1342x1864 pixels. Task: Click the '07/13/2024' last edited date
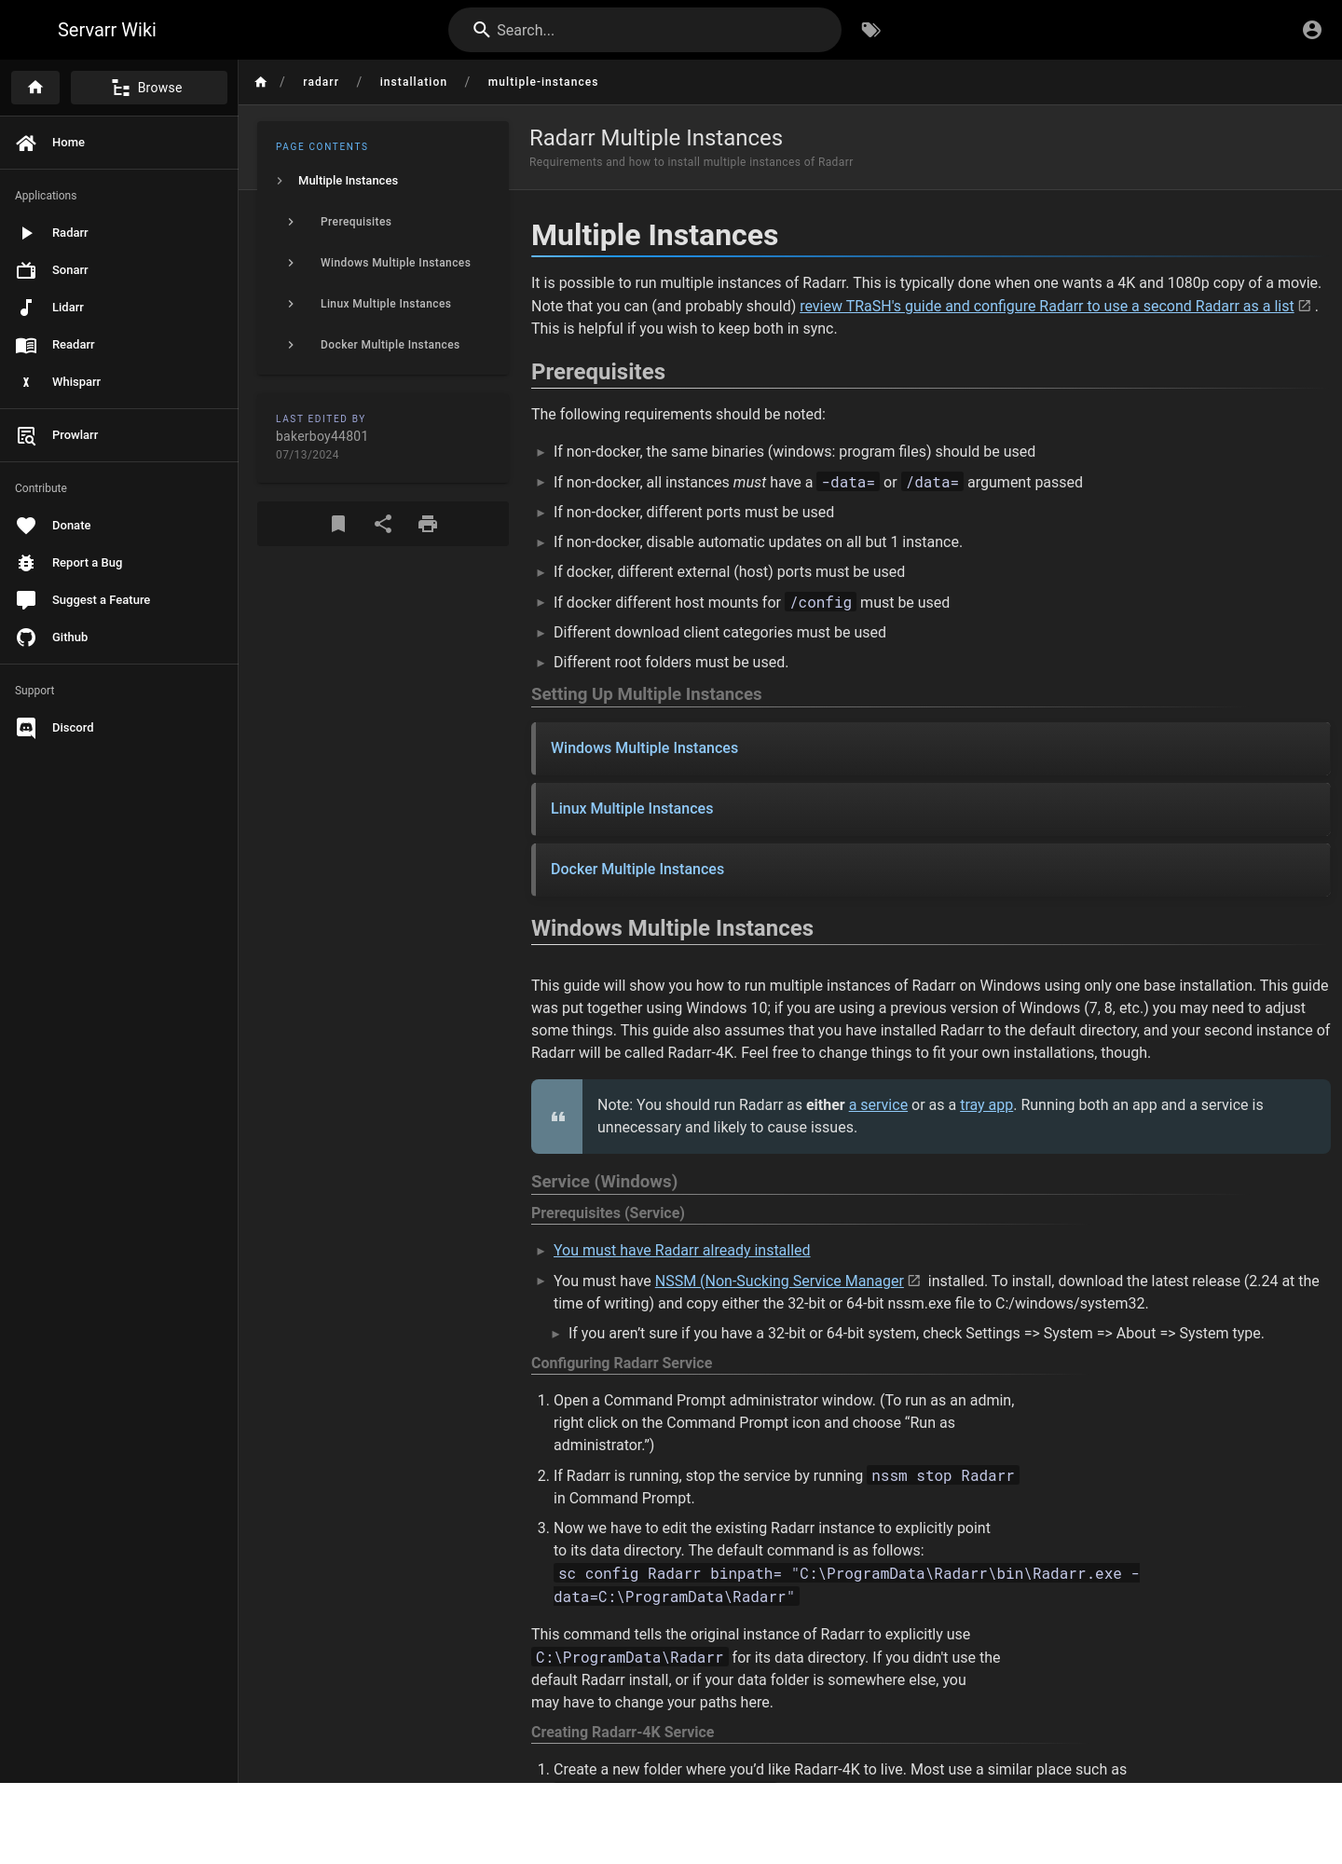pyautogui.click(x=308, y=455)
